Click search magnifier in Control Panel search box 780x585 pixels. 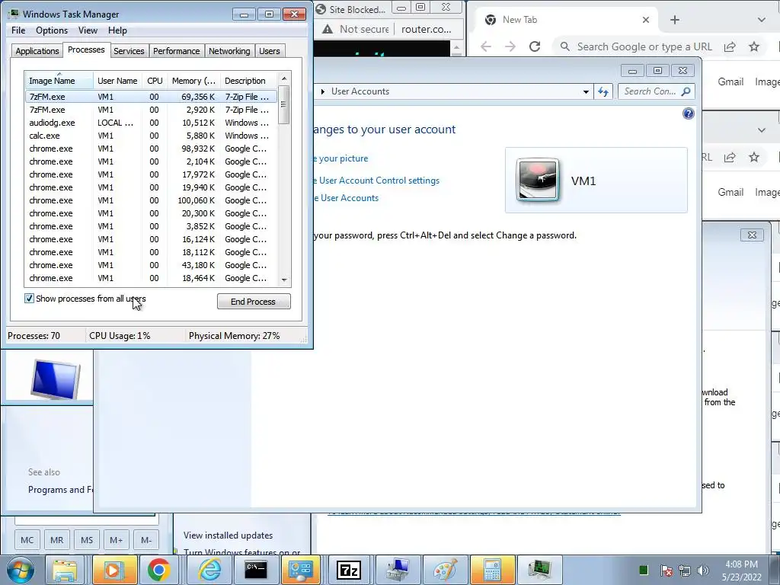(686, 91)
